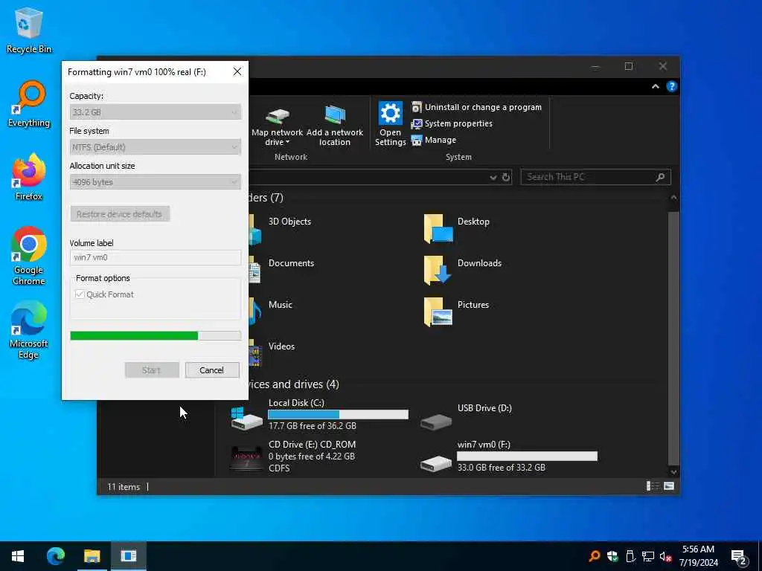
Task: Expand address bar history dropdown arrow
Action: [493, 177]
